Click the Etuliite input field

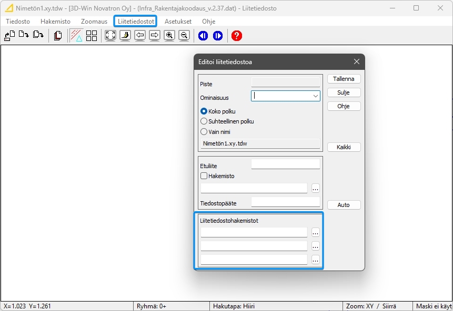click(286, 164)
